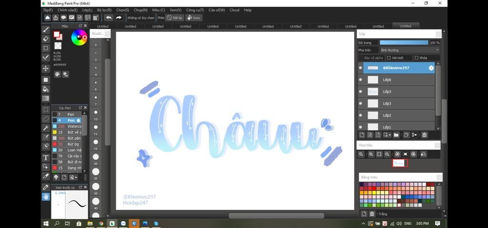Viewport: 488px width, 228px height.
Task: Click the export/share icon in toolbar
Action: 55,18
